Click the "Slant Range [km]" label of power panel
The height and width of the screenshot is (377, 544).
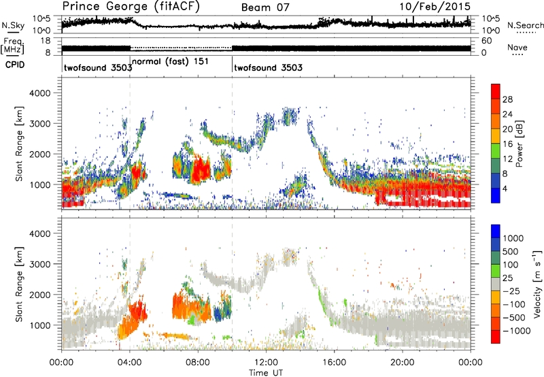click(19, 144)
